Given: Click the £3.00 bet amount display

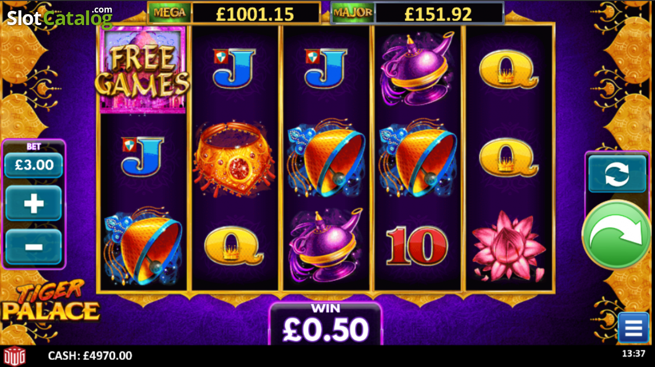Looking at the screenshot, I should coord(33,165).
